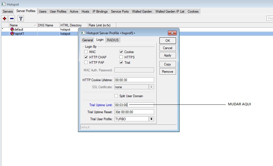Select the Server Profiles tab
This screenshot has height=166, width=273.
26,11
